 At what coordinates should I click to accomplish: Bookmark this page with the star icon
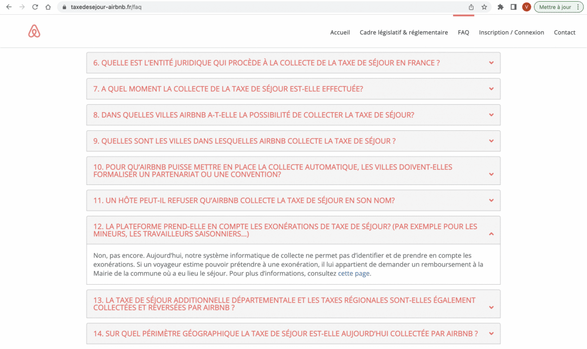click(484, 7)
